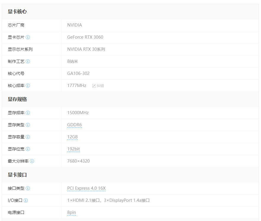This screenshot has height=221, width=261.
Task: Click the 核心频率 label text
Action: (16, 86)
